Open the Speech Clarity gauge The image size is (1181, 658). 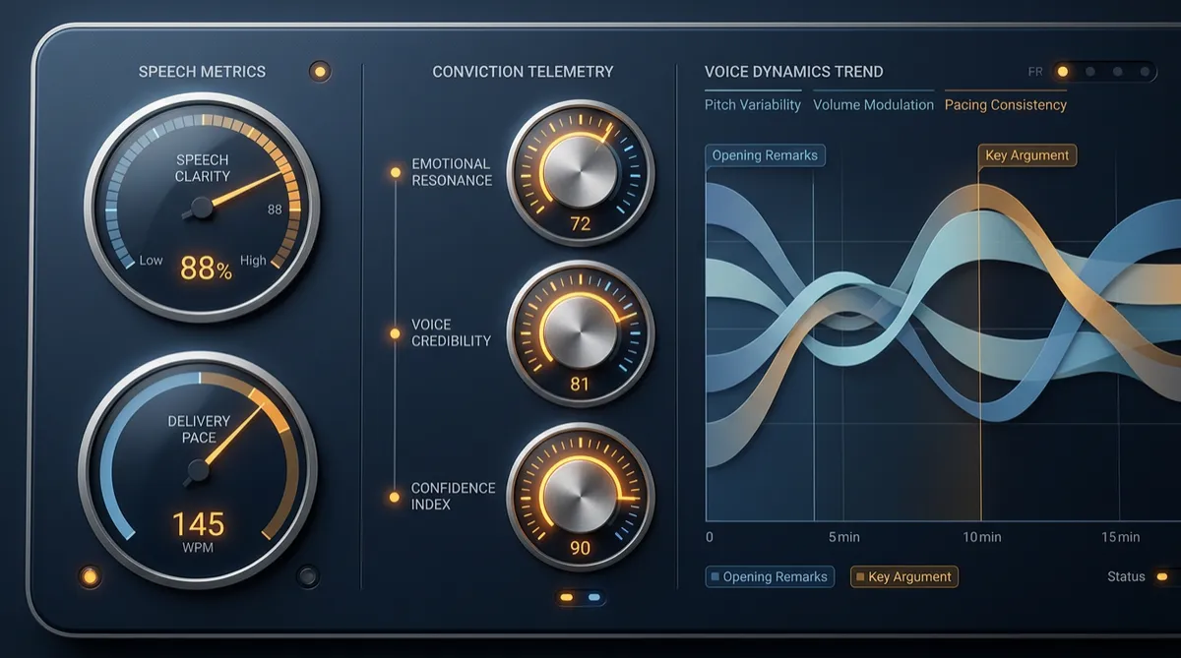203,208
